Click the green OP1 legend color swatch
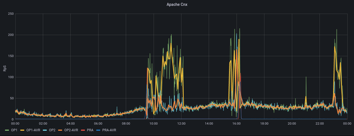 pyautogui.click(x=8, y=130)
